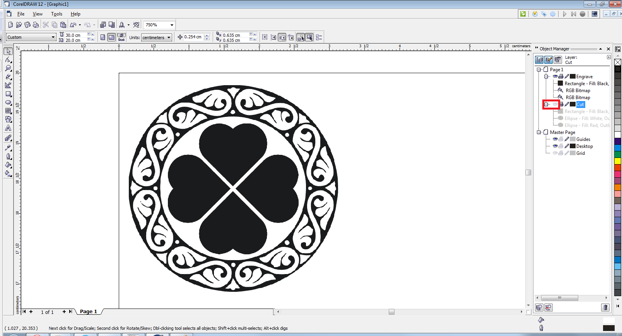Select the Smart Drawing tool

tap(8, 86)
